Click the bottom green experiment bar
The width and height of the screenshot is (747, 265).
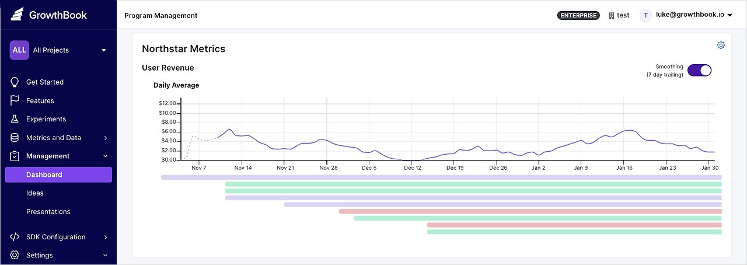[574, 232]
